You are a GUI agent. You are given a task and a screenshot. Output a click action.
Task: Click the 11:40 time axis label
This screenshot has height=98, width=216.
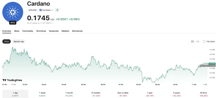205,84
